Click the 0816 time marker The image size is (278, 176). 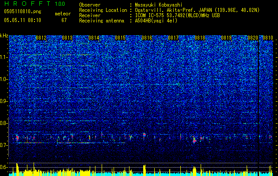point(147,38)
